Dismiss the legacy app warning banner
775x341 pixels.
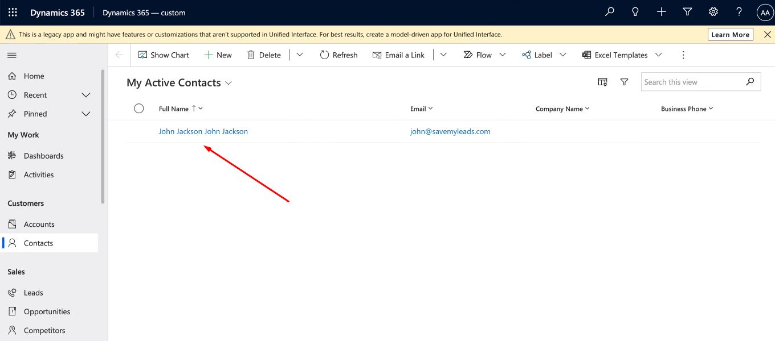click(767, 35)
